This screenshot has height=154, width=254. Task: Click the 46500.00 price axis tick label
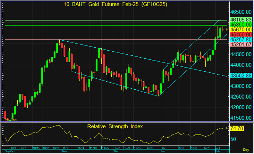[241, 12]
